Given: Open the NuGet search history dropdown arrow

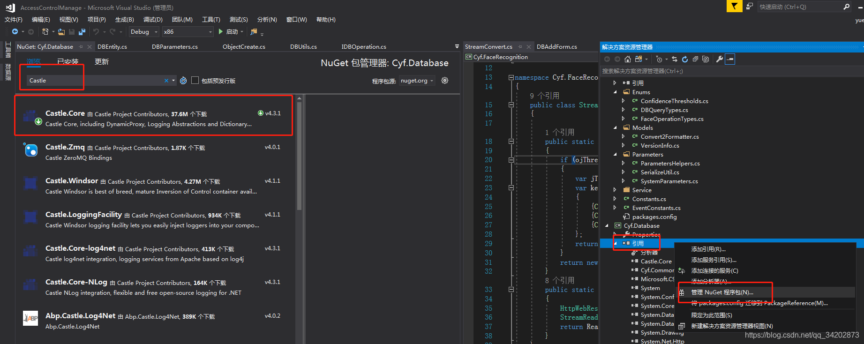Looking at the screenshot, I should (173, 81).
